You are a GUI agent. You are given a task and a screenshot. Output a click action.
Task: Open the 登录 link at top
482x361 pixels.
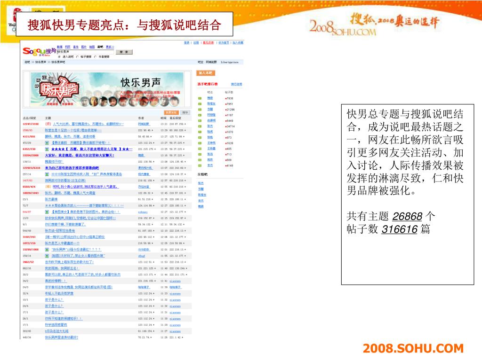click(x=187, y=43)
